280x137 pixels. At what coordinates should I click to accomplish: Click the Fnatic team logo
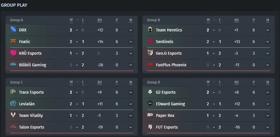point(13,41)
